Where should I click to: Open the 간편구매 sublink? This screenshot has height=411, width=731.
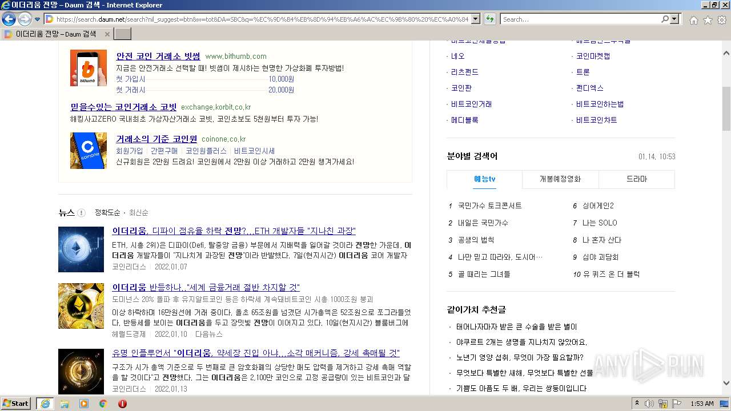coord(164,151)
